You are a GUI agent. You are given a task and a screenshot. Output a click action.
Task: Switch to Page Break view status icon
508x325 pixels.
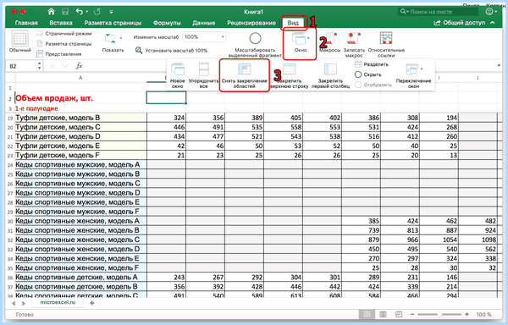pos(399,314)
